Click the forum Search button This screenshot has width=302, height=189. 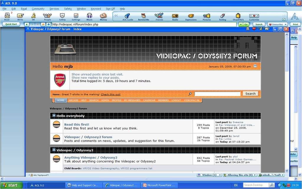[x=250, y=94]
